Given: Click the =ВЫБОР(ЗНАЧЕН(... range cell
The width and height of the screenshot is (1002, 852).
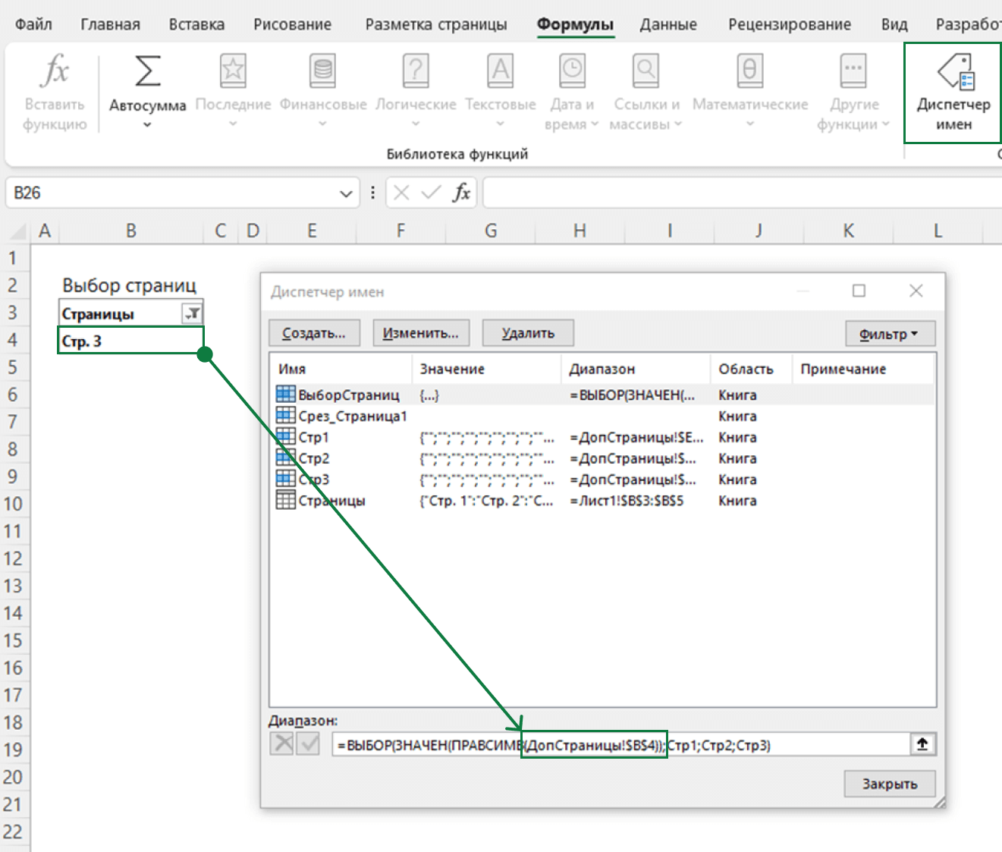Looking at the screenshot, I should pyautogui.click(x=632, y=395).
